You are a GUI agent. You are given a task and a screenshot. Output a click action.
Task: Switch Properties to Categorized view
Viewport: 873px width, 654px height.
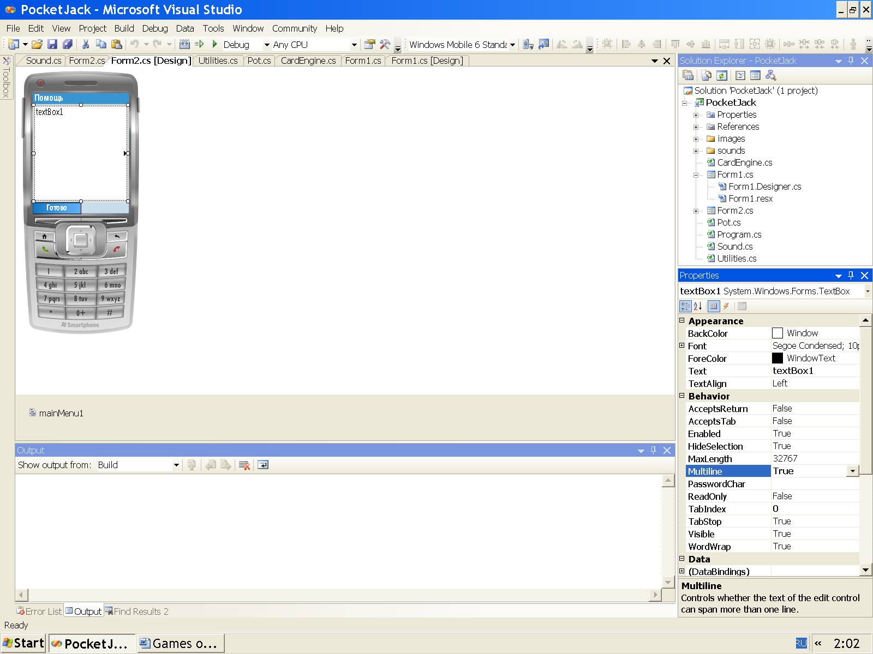tap(685, 306)
